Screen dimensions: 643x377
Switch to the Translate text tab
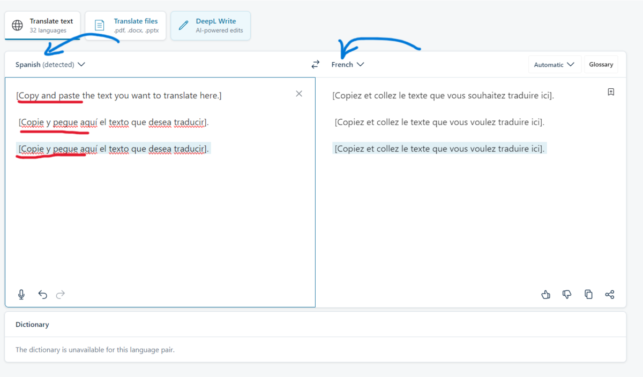tap(43, 25)
